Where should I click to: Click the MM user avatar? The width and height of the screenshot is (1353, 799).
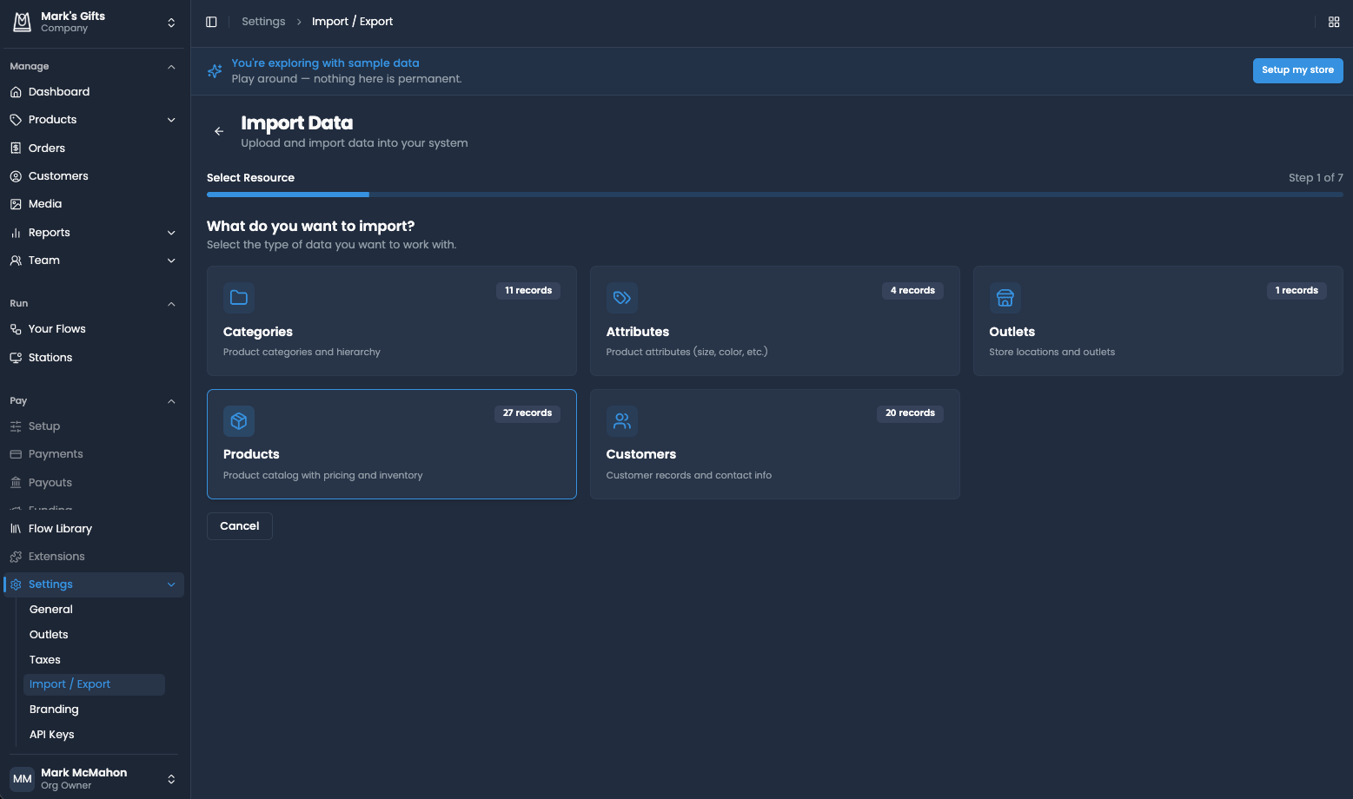click(x=23, y=779)
